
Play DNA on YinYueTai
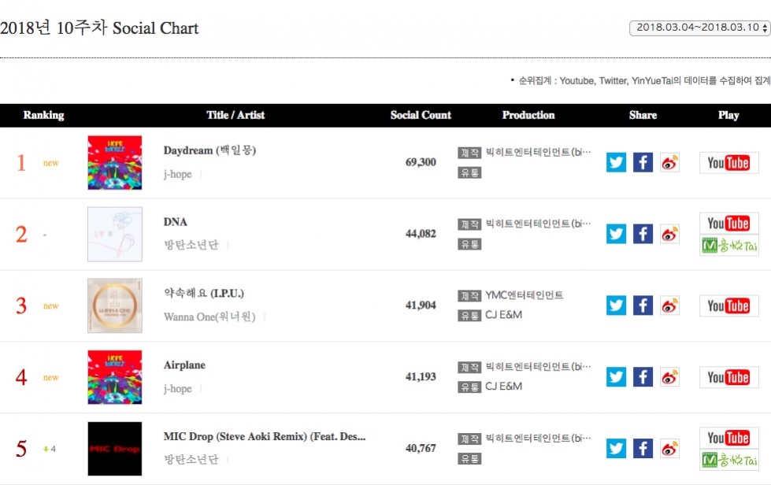[728, 245]
